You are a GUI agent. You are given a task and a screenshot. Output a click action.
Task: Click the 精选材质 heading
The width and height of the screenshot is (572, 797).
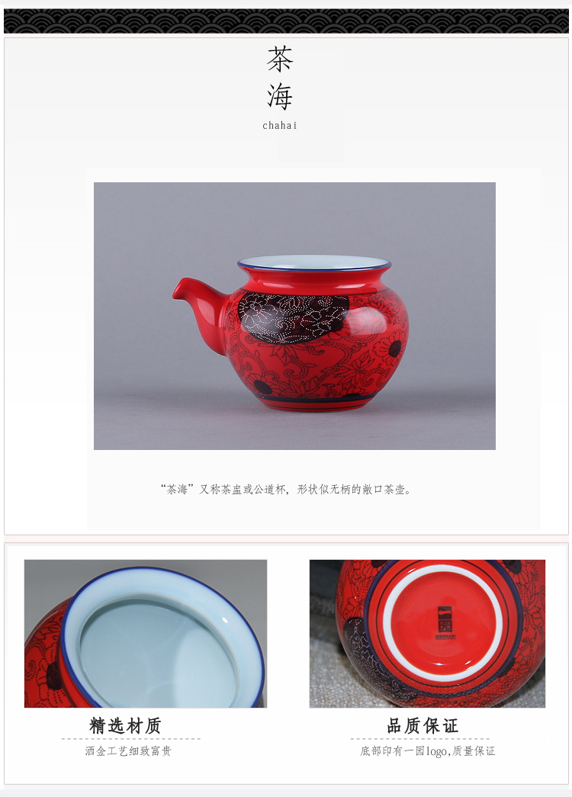pyautogui.click(x=125, y=725)
